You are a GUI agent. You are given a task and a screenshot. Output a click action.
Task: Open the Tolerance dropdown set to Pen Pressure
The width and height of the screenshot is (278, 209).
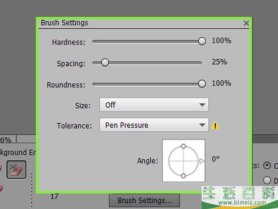(154, 125)
